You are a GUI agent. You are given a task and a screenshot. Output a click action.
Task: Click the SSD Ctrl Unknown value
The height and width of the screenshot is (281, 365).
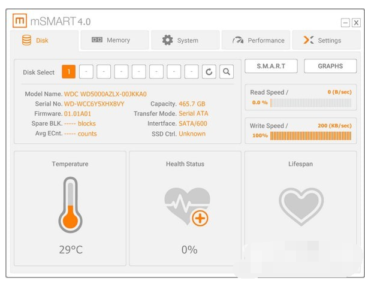(192, 134)
